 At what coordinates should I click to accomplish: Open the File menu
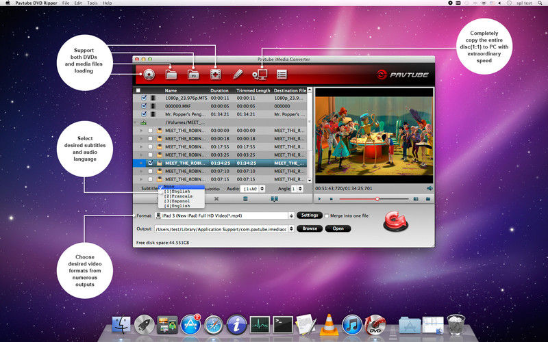tap(66, 3)
